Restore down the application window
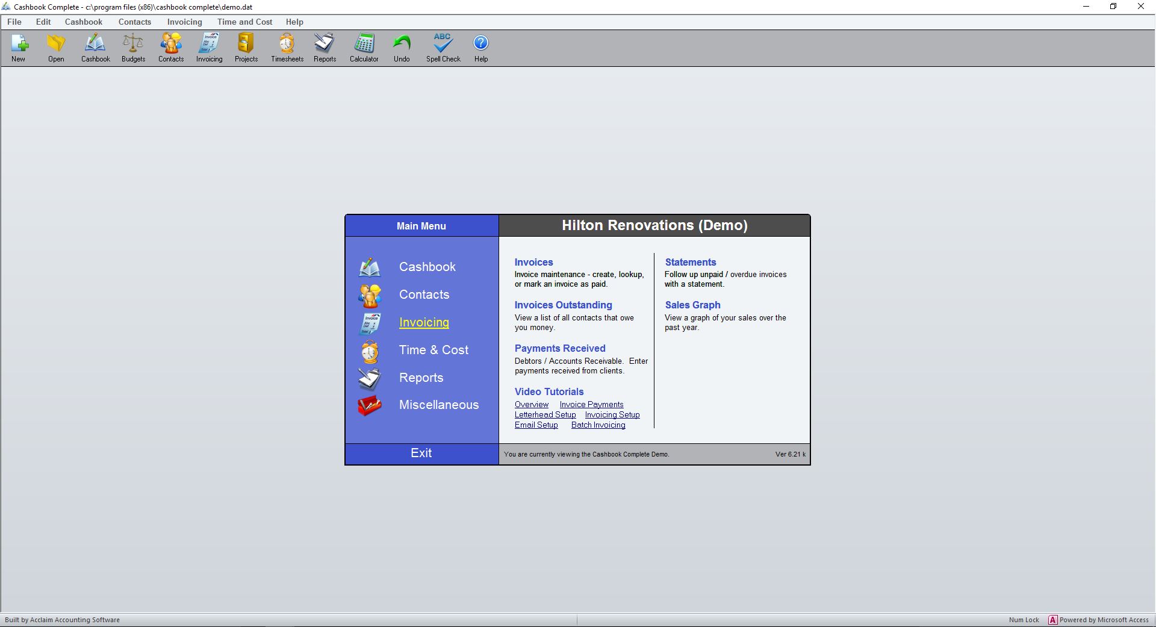Screen dimensions: 1156x627 point(1113,7)
